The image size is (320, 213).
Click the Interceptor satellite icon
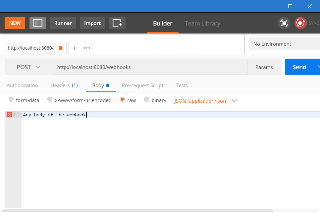(284, 23)
